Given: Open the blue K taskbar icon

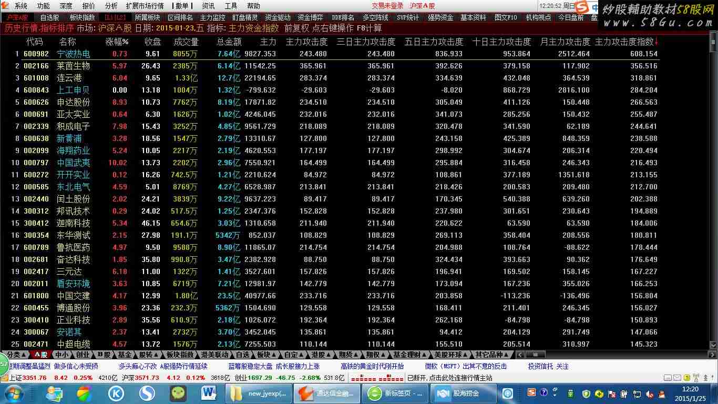Looking at the screenshot, I should coord(116,393).
